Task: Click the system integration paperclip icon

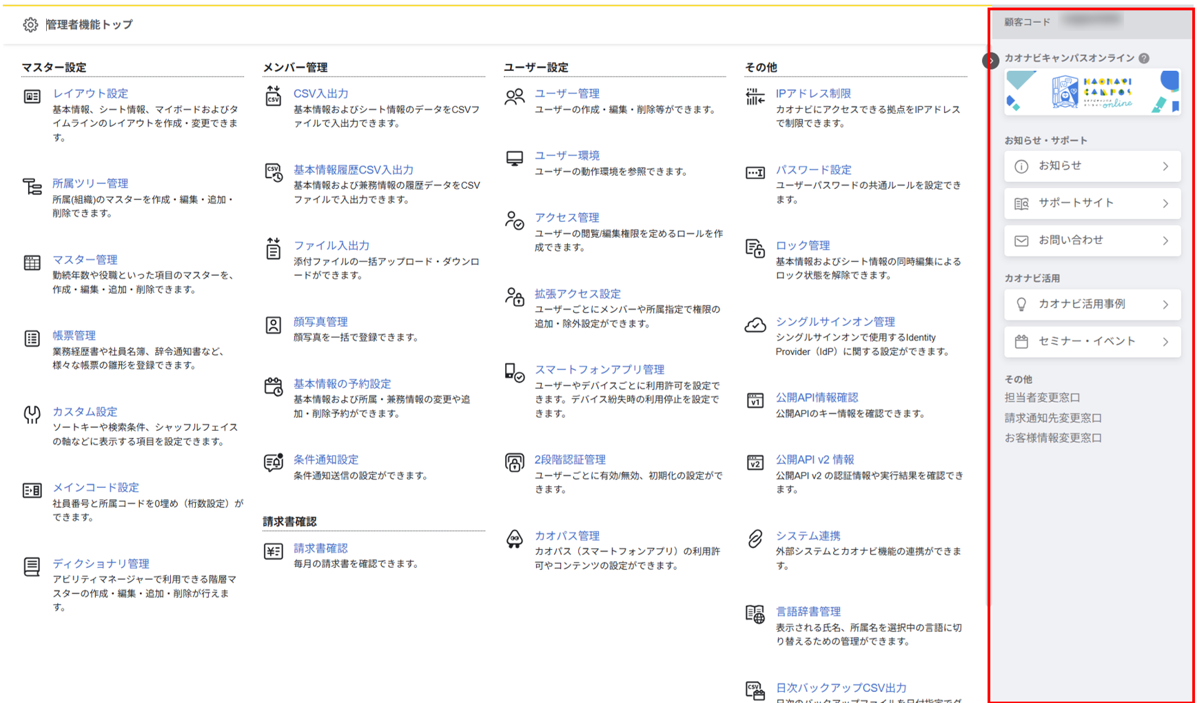Action: (755, 538)
